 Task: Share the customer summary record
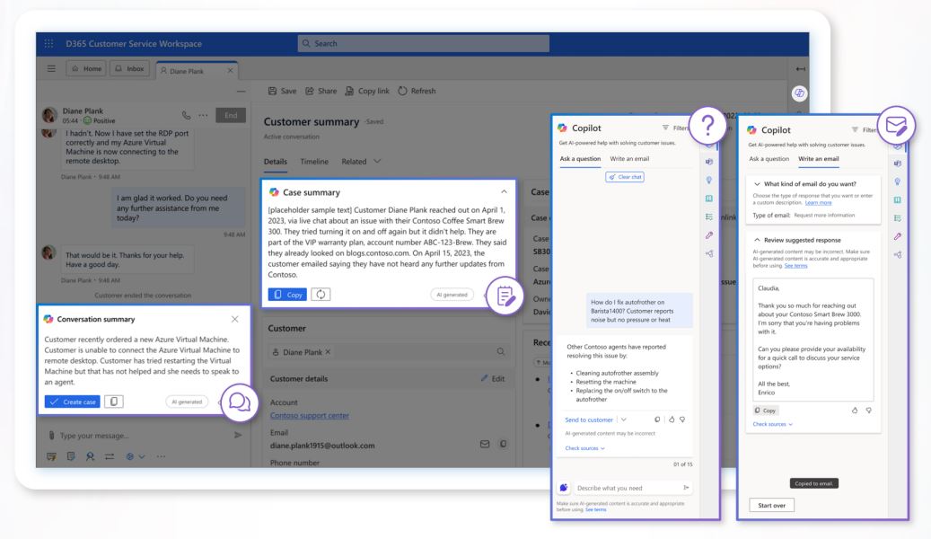pyautogui.click(x=321, y=91)
